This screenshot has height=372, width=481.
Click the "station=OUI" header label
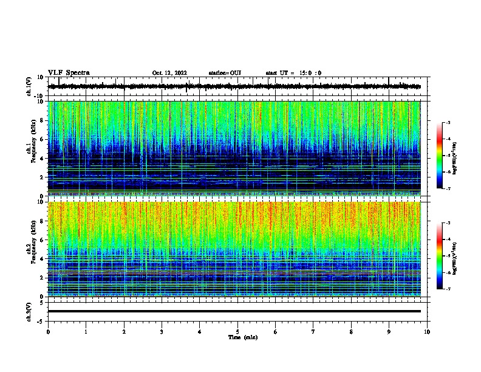[x=225, y=73]
